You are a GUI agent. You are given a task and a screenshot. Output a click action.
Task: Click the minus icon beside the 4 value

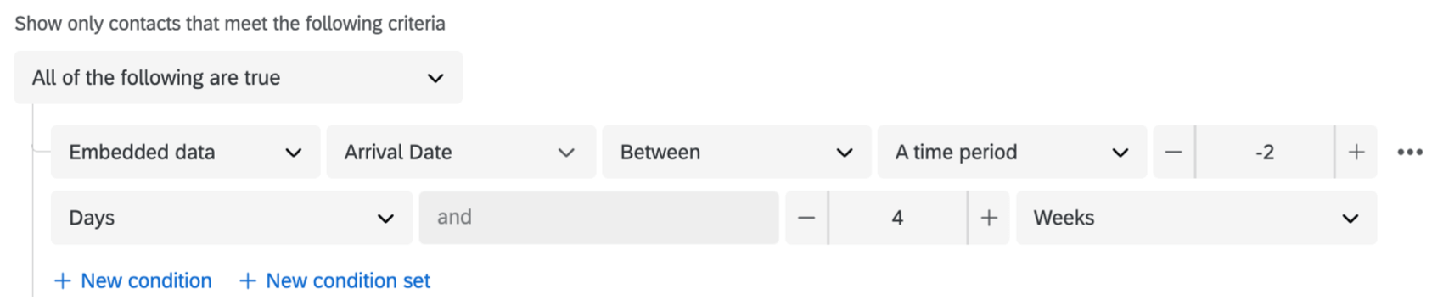point(806,218)
